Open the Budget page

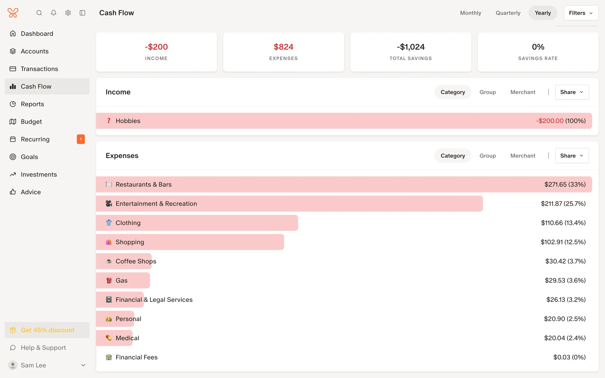[31, 122]
